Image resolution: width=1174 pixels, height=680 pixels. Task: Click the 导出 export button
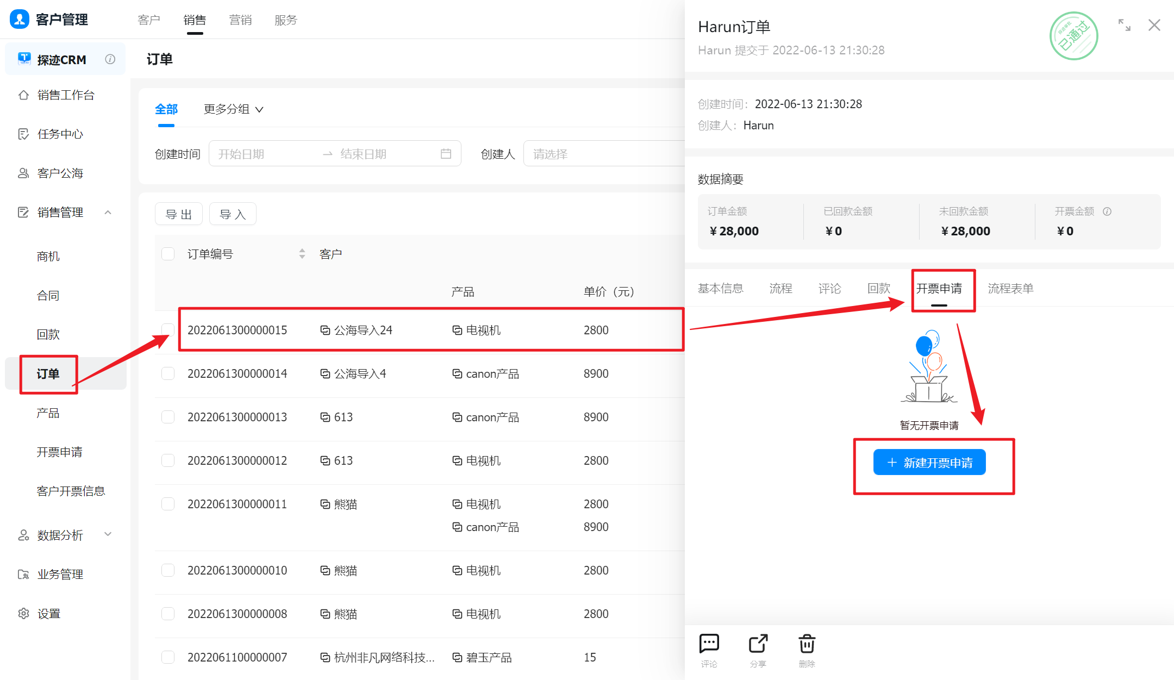178,214
